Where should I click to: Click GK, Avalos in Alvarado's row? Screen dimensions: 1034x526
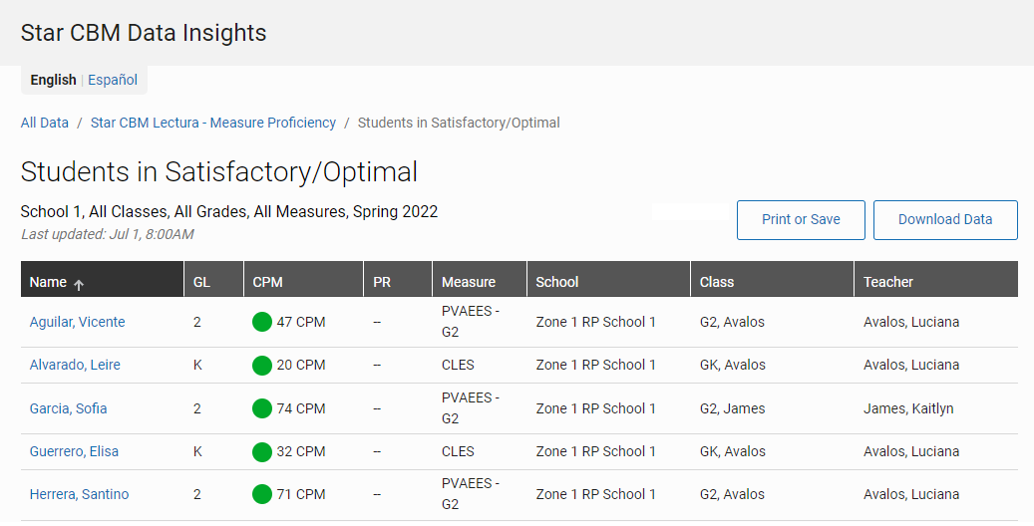click(x=733, y=365)
